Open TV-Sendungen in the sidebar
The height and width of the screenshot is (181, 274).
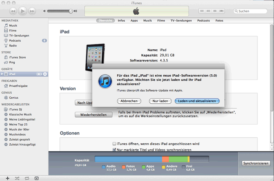pos(19,35)
